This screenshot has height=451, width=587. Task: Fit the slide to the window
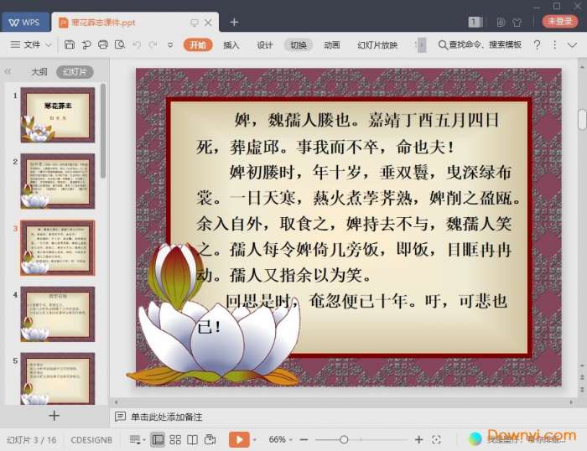pos(436,440)
